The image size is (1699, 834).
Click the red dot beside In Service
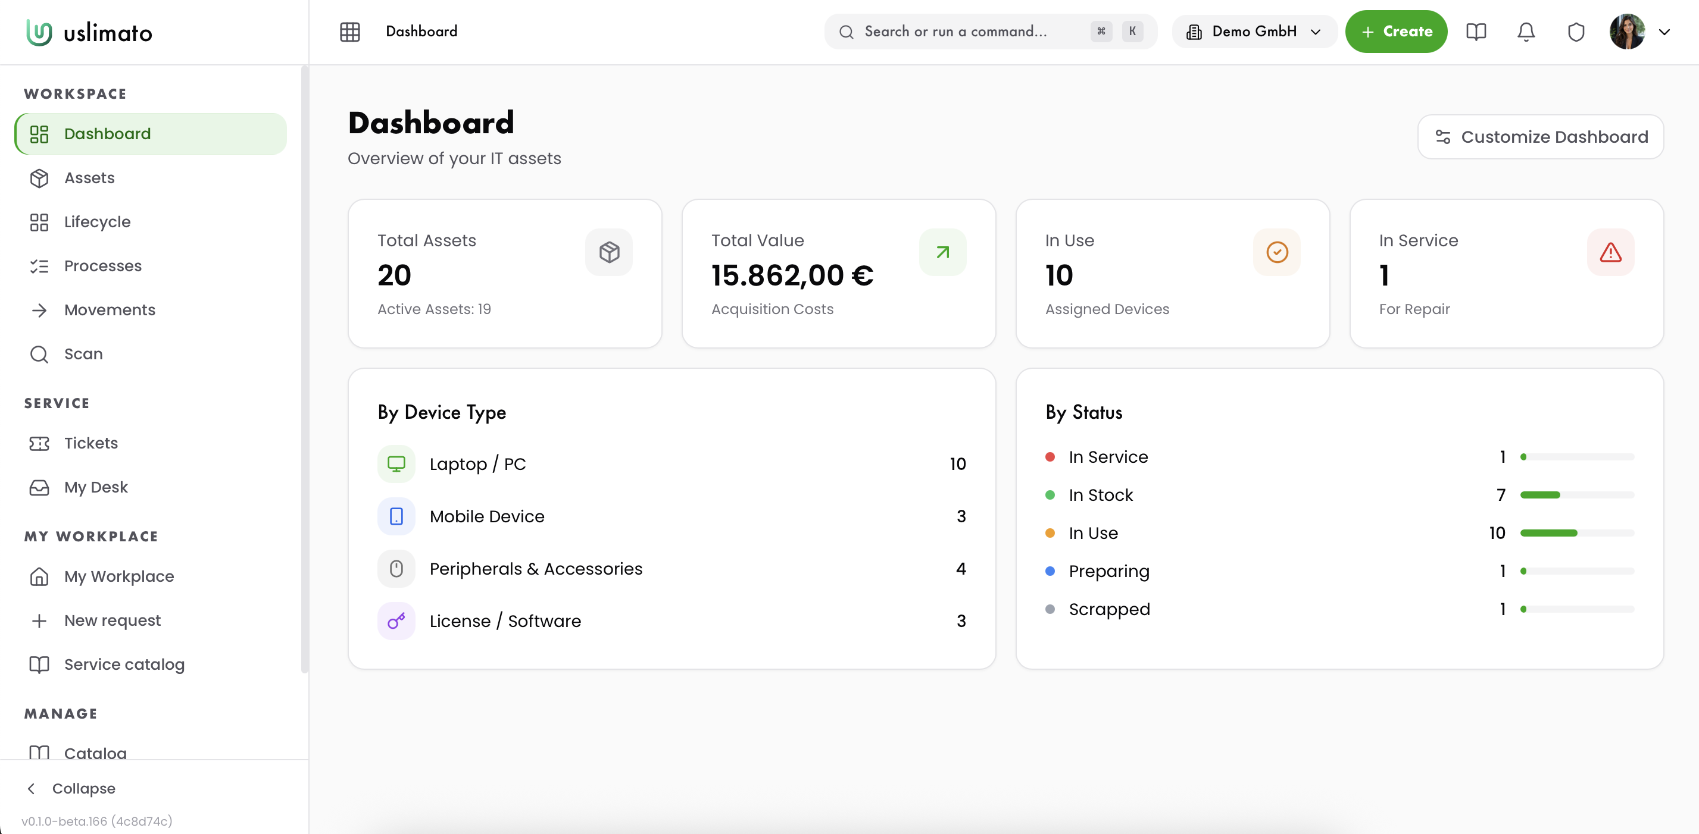(1050, 457)
